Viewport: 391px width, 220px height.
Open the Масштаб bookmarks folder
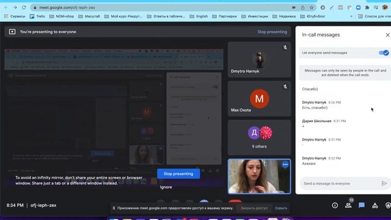pyautogui.click(x=89, y=16)
